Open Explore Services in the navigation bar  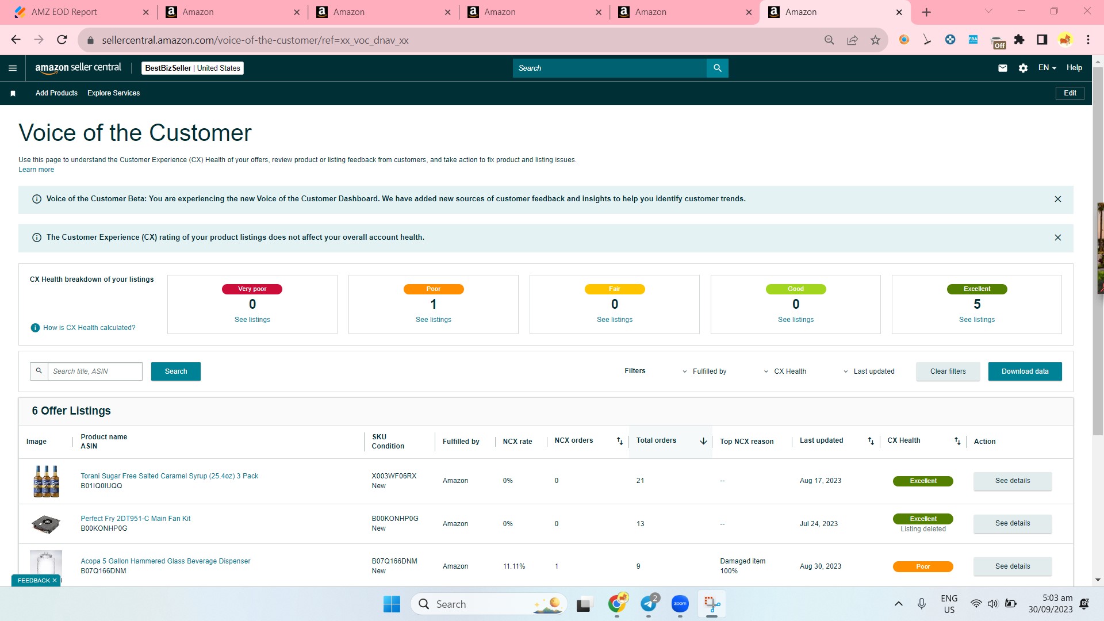click(x=113, y=93)
